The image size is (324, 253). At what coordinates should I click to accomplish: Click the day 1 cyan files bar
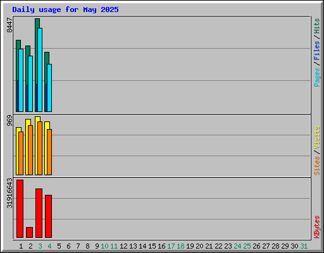pyautogui.click(x=21, y=80)
